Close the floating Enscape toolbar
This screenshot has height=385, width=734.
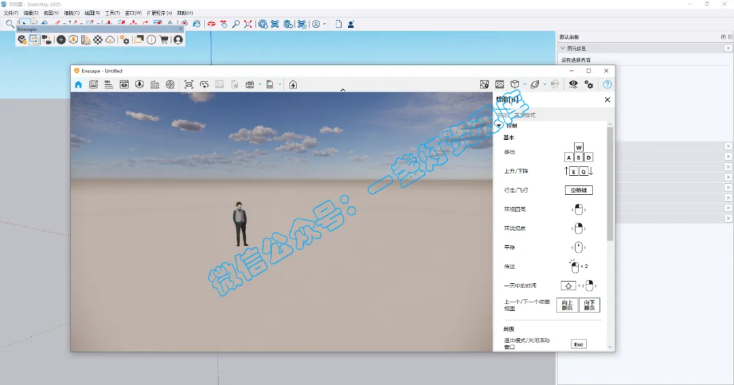181,29
